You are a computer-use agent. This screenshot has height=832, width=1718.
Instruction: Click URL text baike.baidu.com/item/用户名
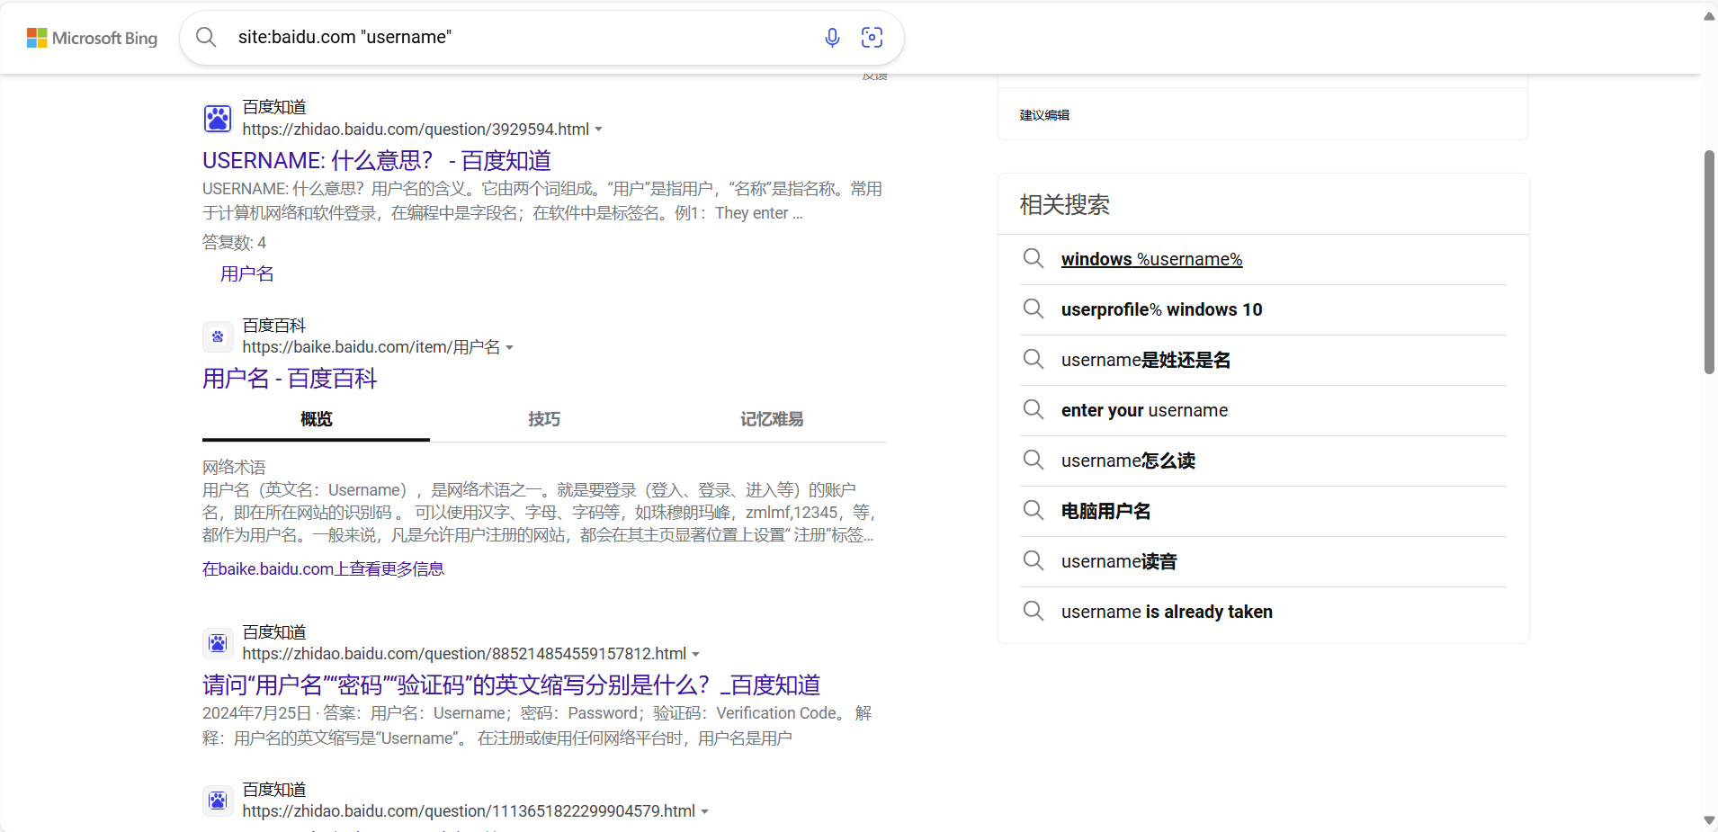[371, 347]
